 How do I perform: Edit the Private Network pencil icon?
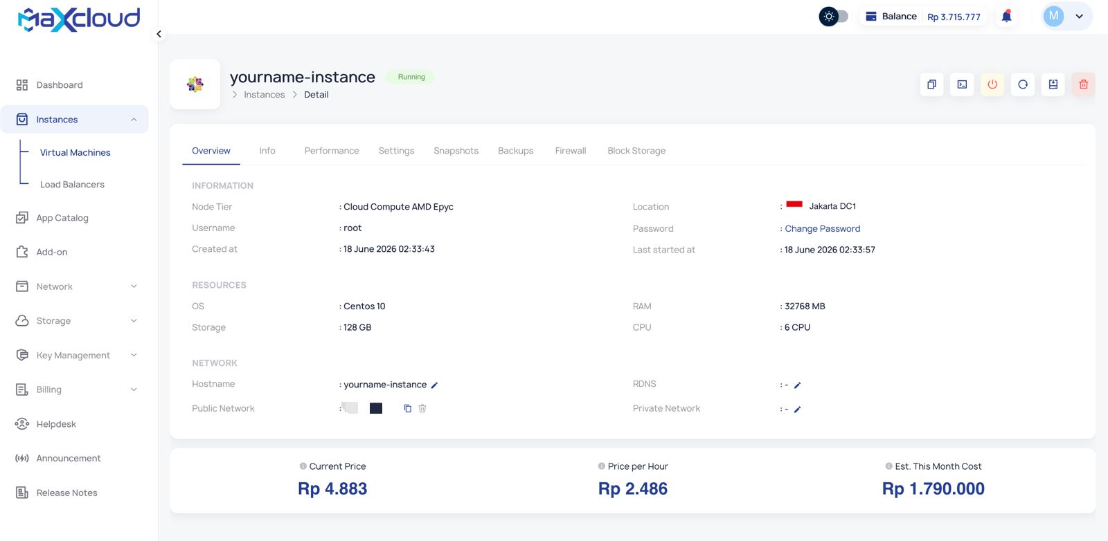797,410
